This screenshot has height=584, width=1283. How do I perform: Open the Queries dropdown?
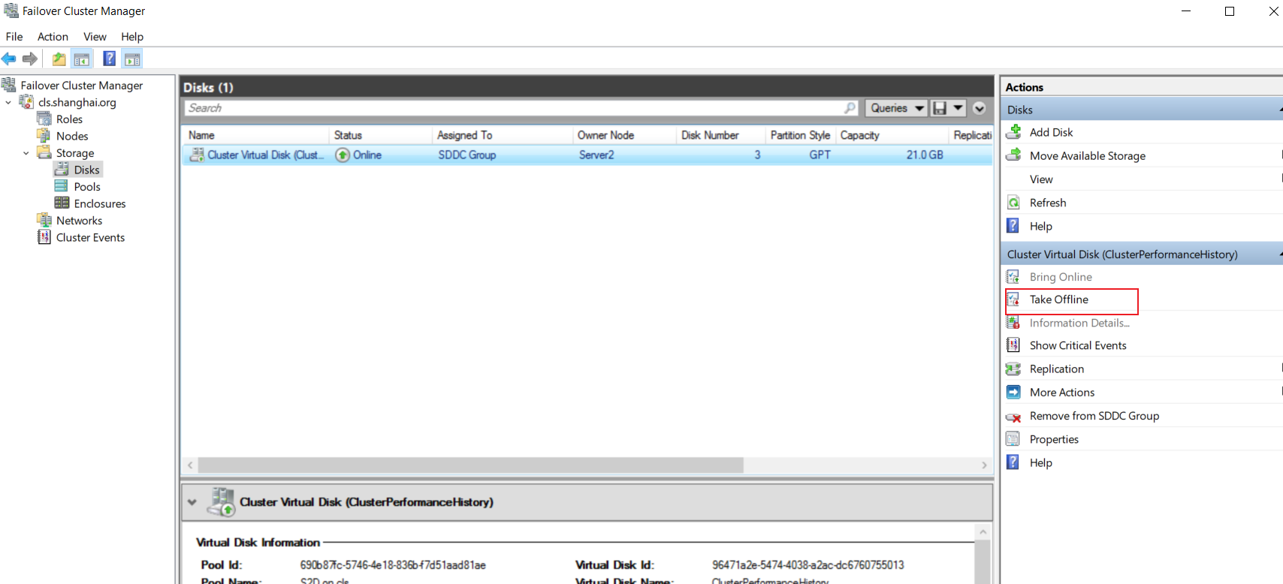pos(896,108)
